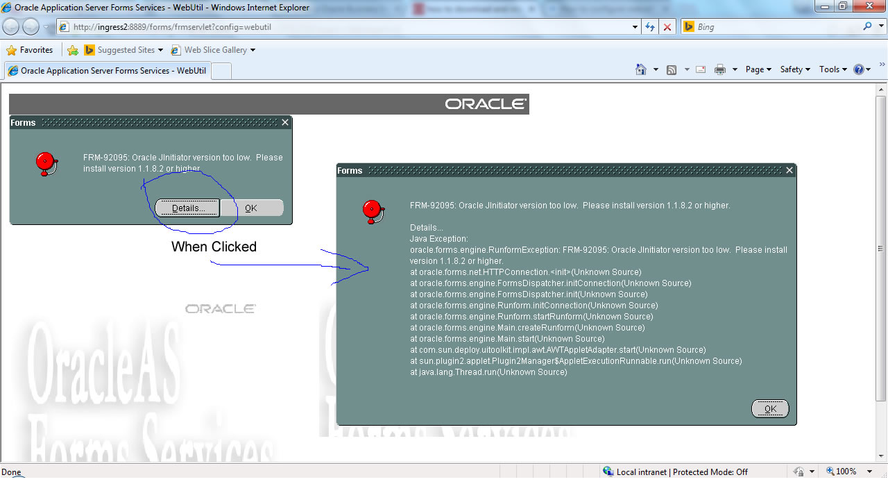This screenshot has width=888, height=500.
Task: Open the Page menu
Action: pyautogui.click(x=758, y=69)
